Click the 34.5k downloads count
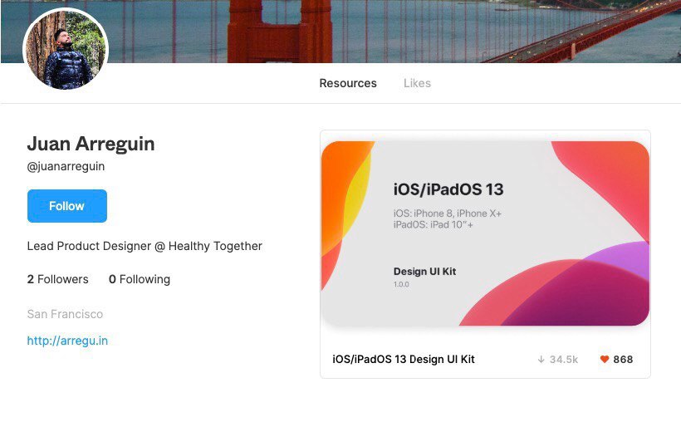Viewport: 681px width, 427px height. 564,359
